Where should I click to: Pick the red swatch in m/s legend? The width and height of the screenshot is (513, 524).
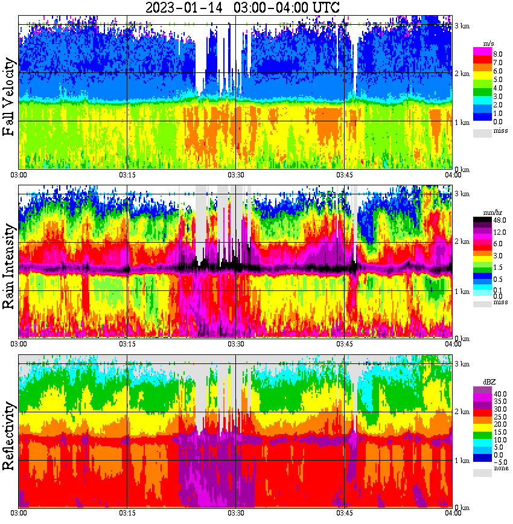(482, 60)
